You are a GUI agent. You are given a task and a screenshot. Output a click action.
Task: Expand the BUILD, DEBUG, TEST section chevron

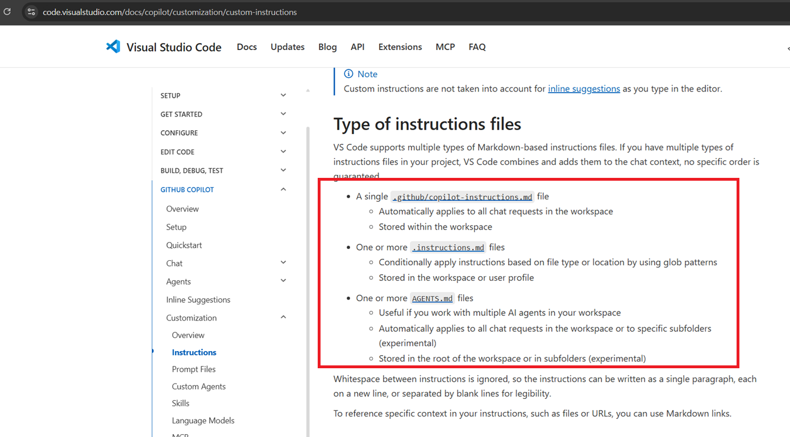pos(284,170)
